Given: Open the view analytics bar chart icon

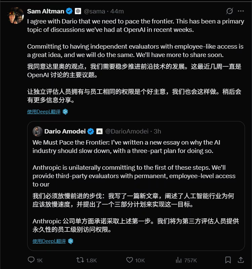Looking at the screenshot, I should pyautogui.click(x=179, y=260).
